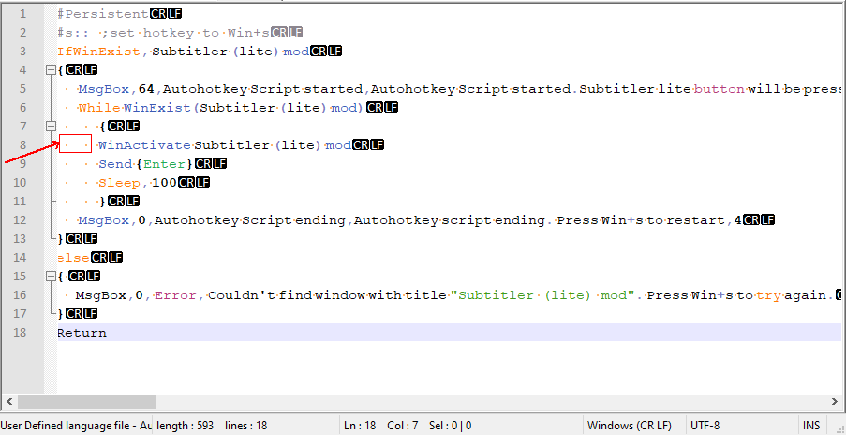The height and width of the screenshot is (435, 846).
Task: Click the 'Col : 7' status entry
Action: 403,426
